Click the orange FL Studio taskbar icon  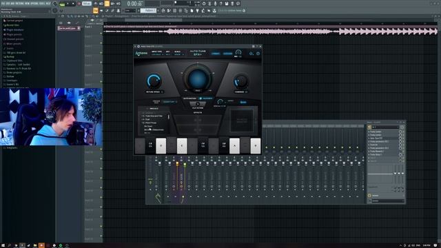pos(41,245)
